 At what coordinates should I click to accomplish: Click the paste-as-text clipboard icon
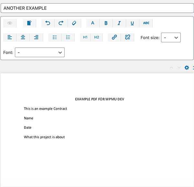click(29, 23)
